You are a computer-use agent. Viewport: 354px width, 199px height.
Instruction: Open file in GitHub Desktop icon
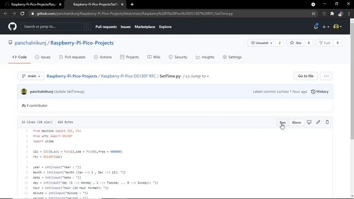click(309, 122)
